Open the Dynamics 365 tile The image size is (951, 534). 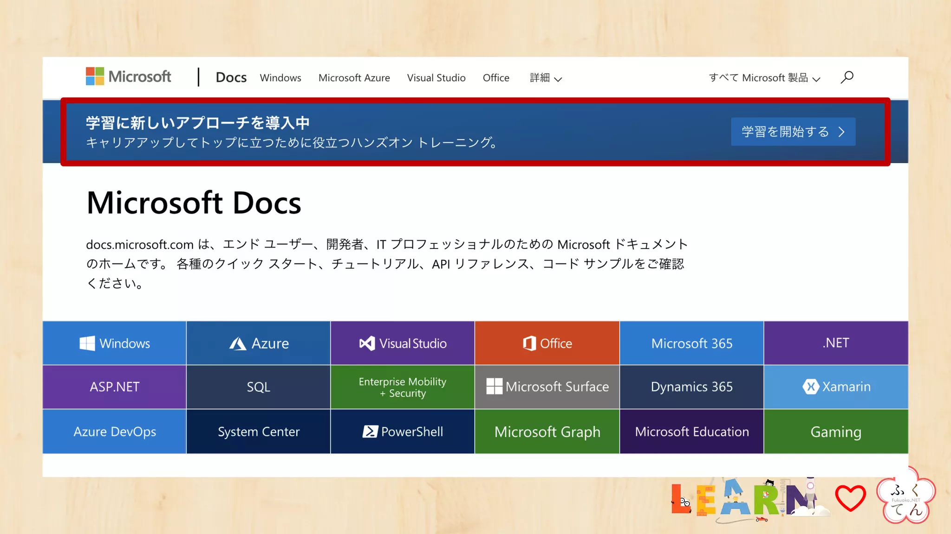click(x=691, y=387)
